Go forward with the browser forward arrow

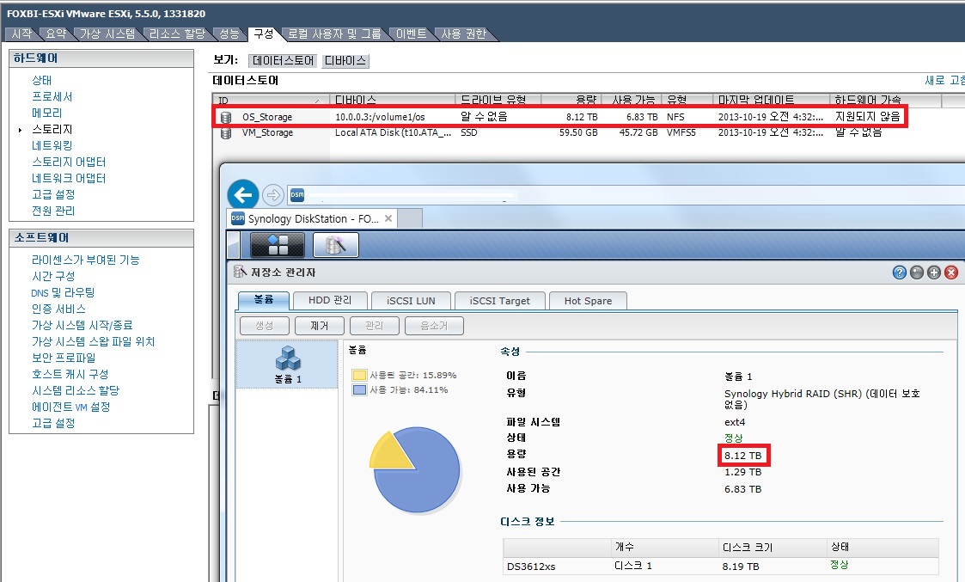[x=272, y=195]
